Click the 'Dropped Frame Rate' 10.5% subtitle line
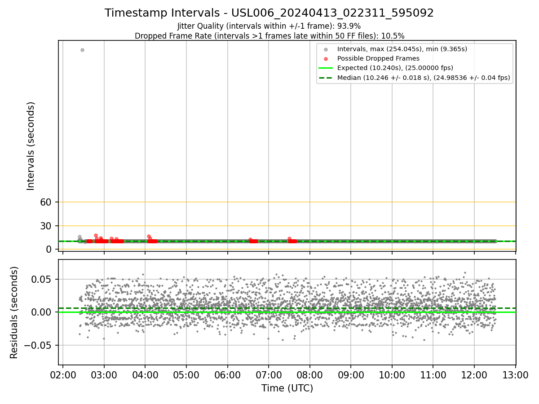Viewport: 539px width, 404px height. coord(269,36)
